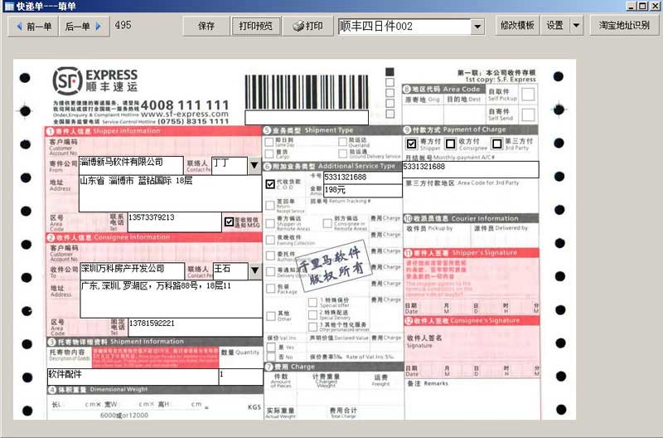The image size is (663, 438).
Task: Click the 打印 printer button
Action: click(307, 26)
